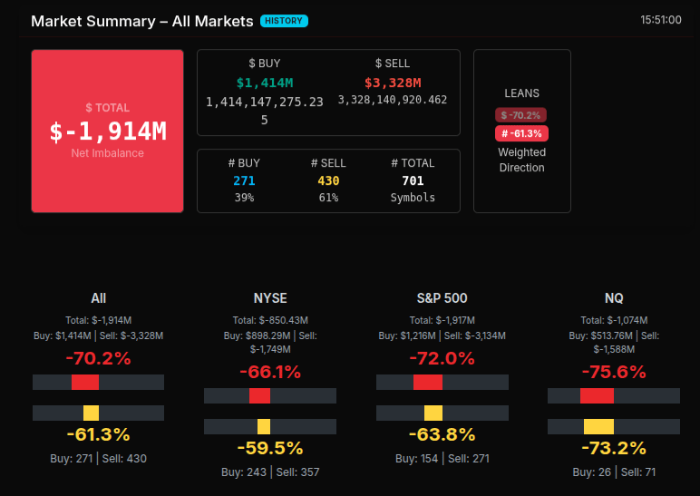This screenshot has height=496, width=700.
Task: Open the All market column header
Action: click(x=98, y=297)
